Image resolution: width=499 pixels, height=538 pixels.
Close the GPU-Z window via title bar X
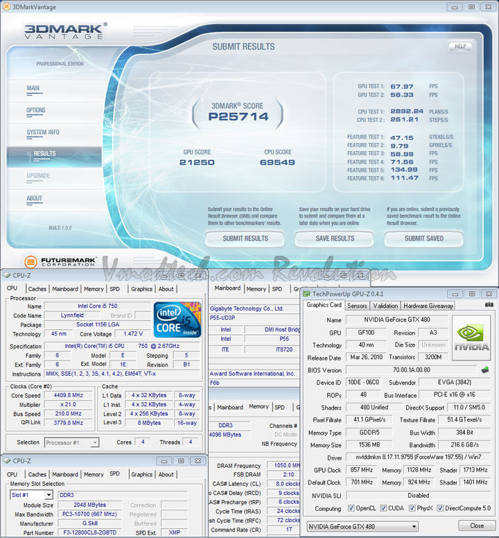click(489, 294)
